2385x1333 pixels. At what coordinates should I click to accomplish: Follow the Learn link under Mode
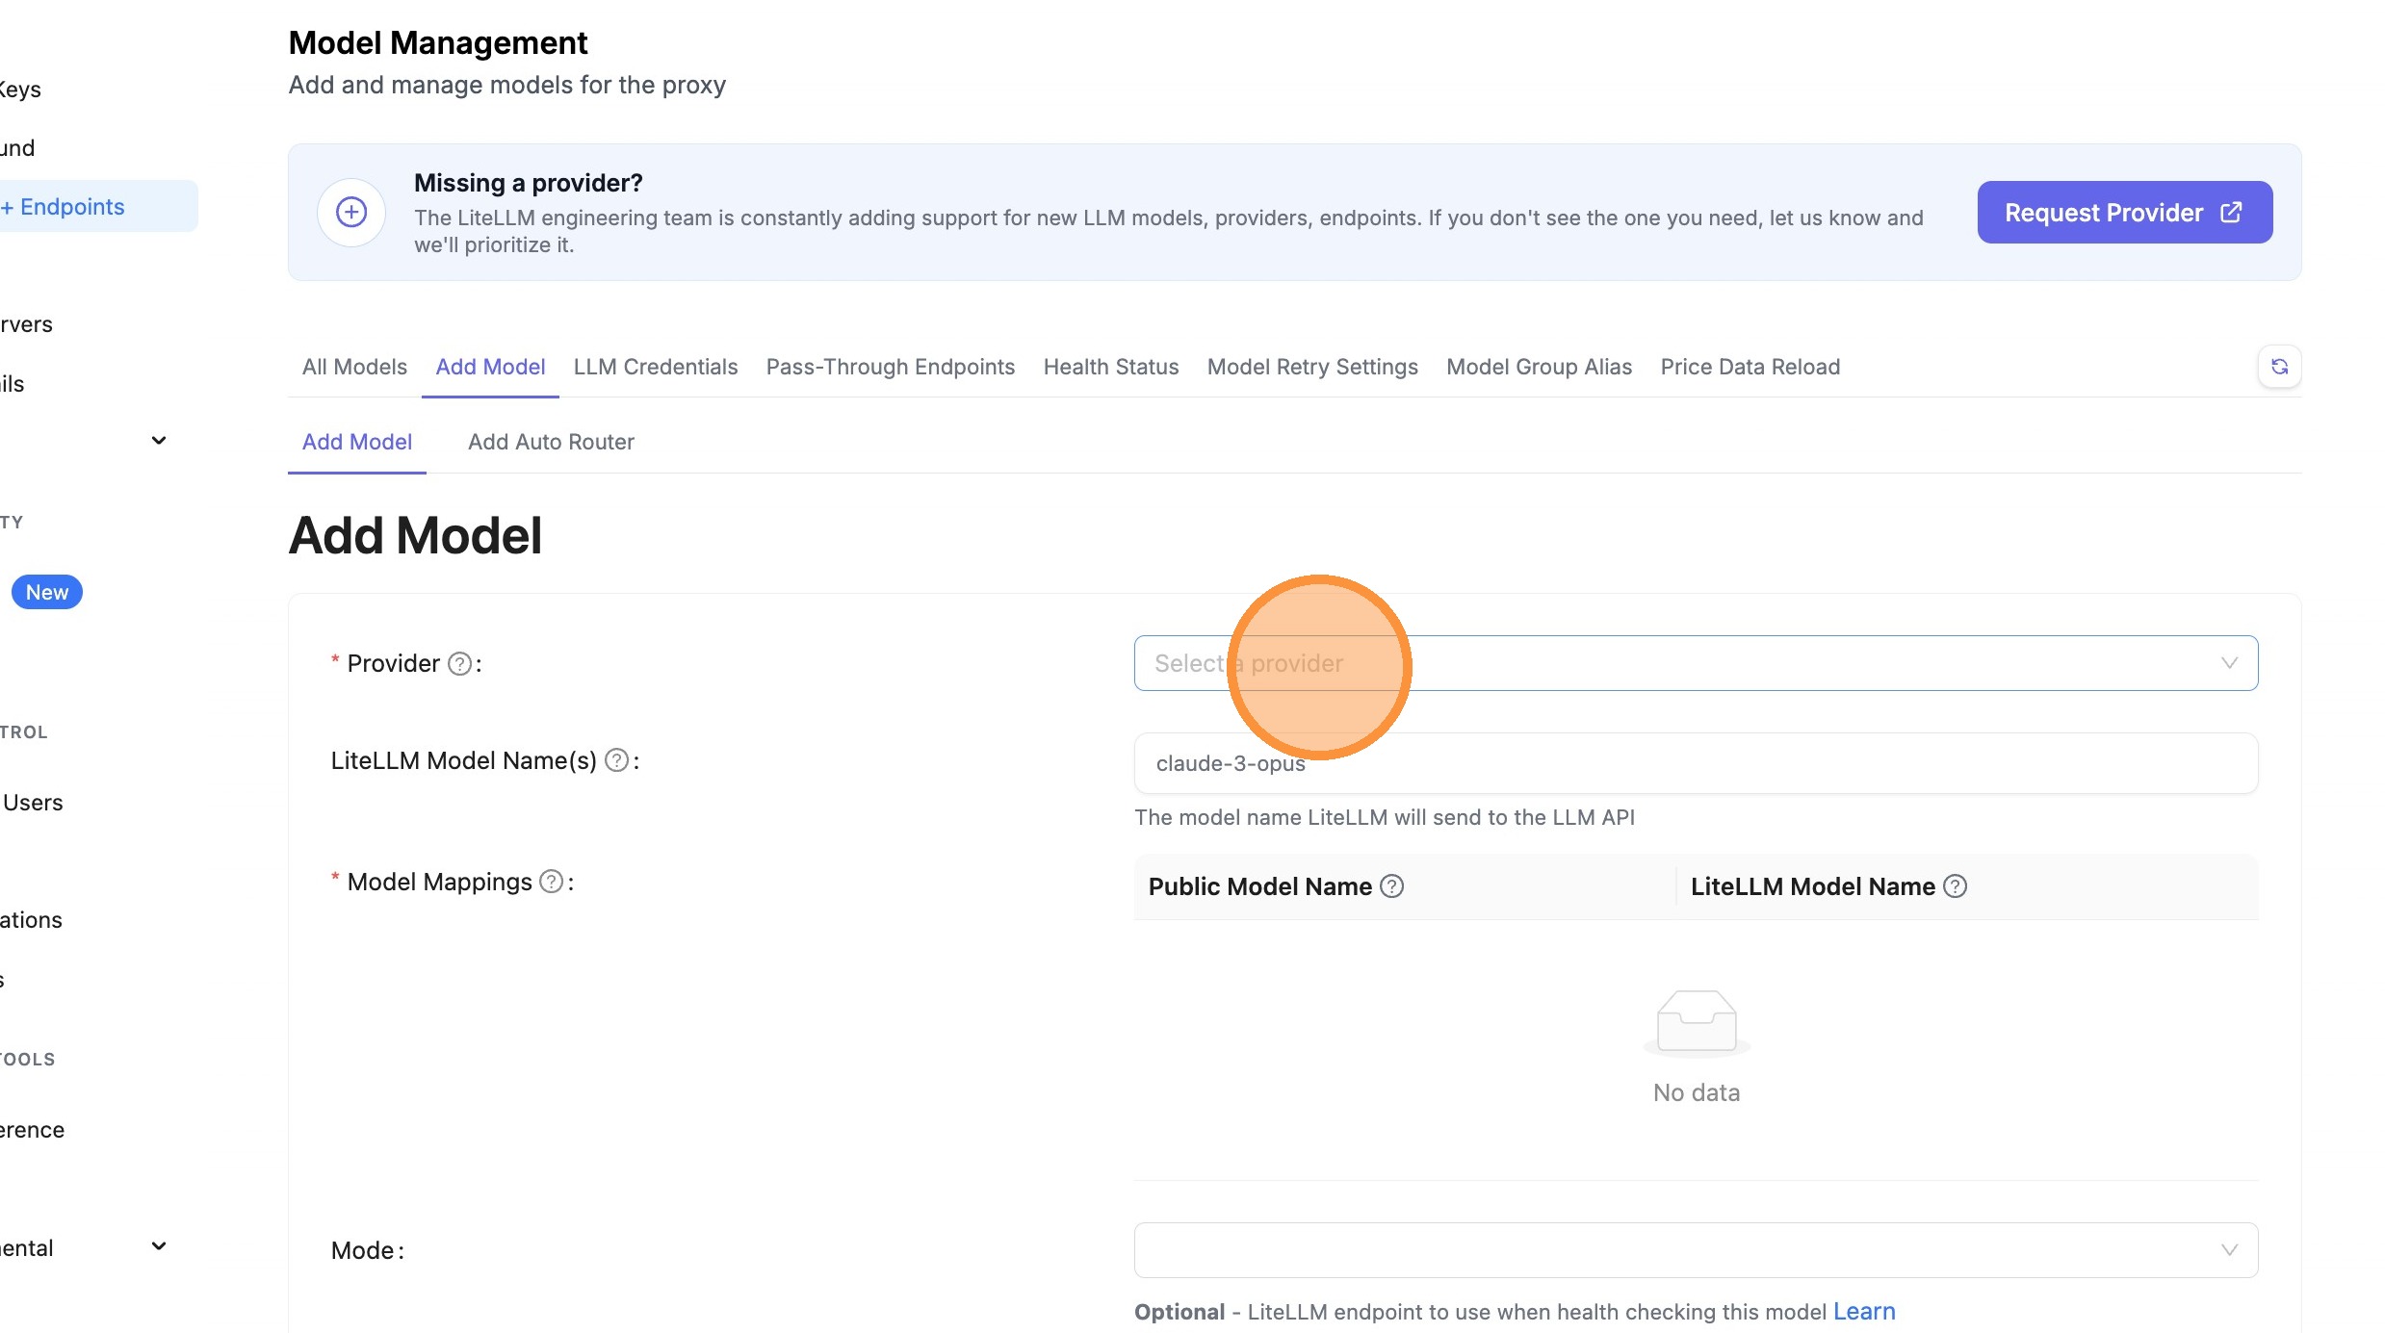(x=1863, y=1312)
